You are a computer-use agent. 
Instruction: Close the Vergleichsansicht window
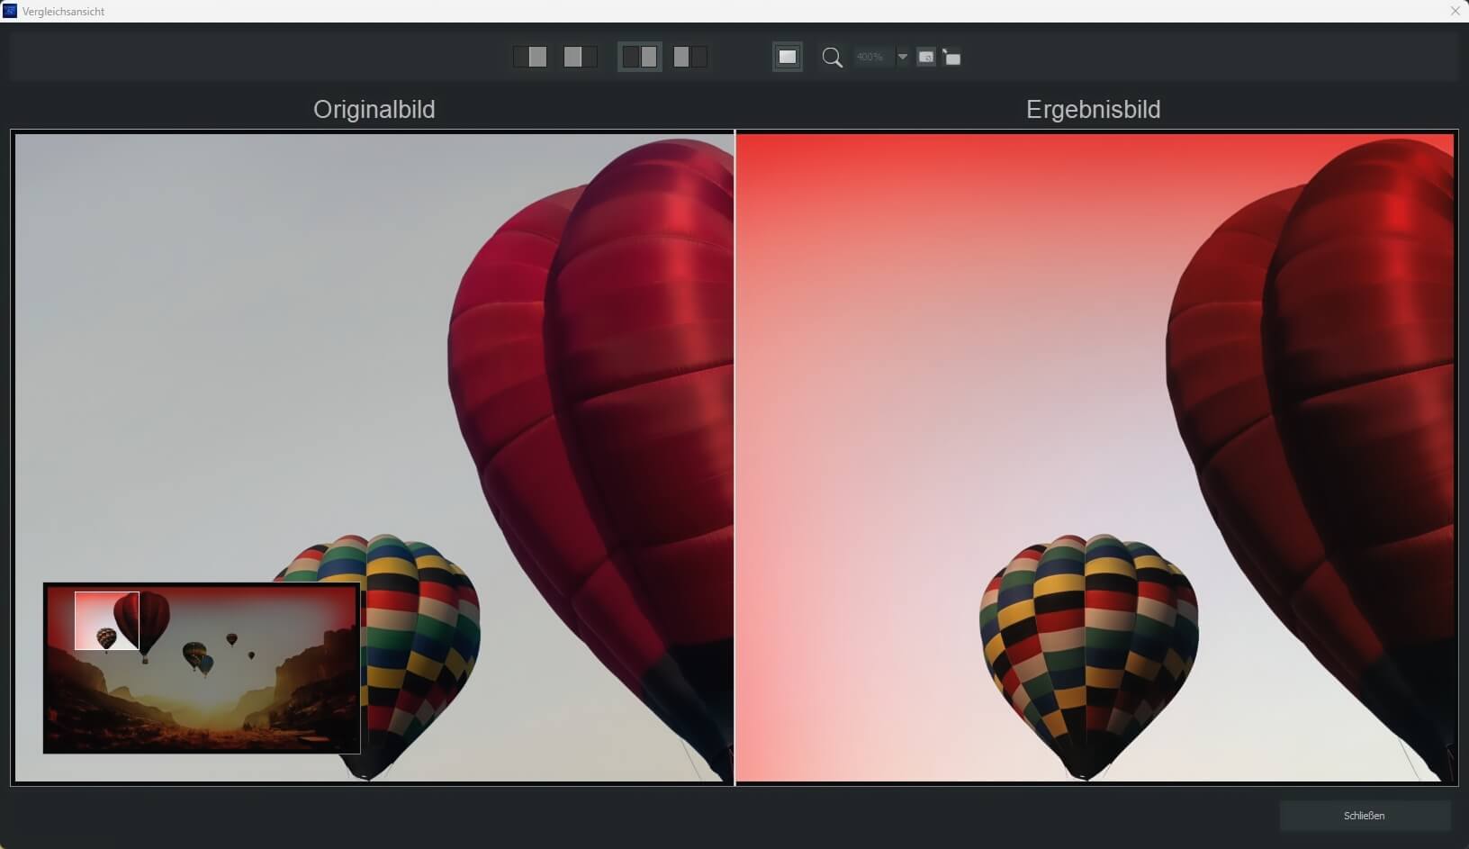coord(1454,11)
